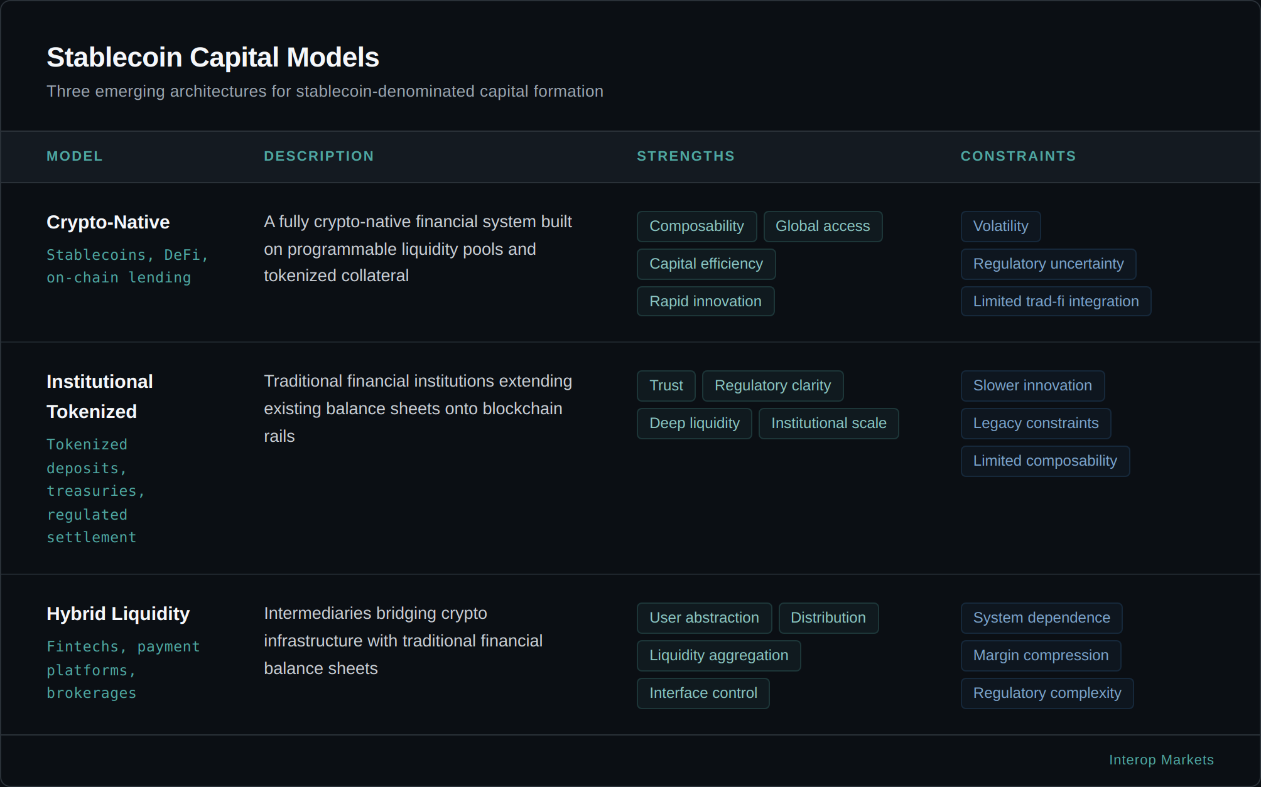
Task: Select the Deep liquidity tag
Action: pyautogui.click(x=694, y=424)
